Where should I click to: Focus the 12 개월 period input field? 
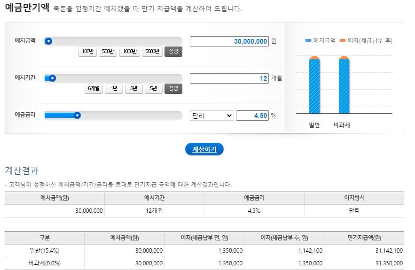(x=229, y=78)
